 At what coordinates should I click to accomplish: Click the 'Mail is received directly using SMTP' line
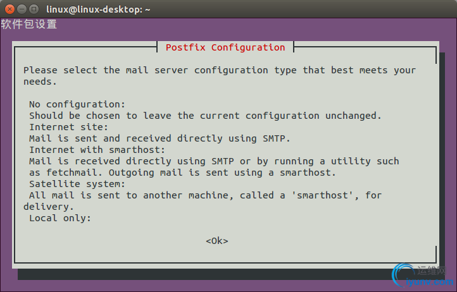click(x=214, y=161)
